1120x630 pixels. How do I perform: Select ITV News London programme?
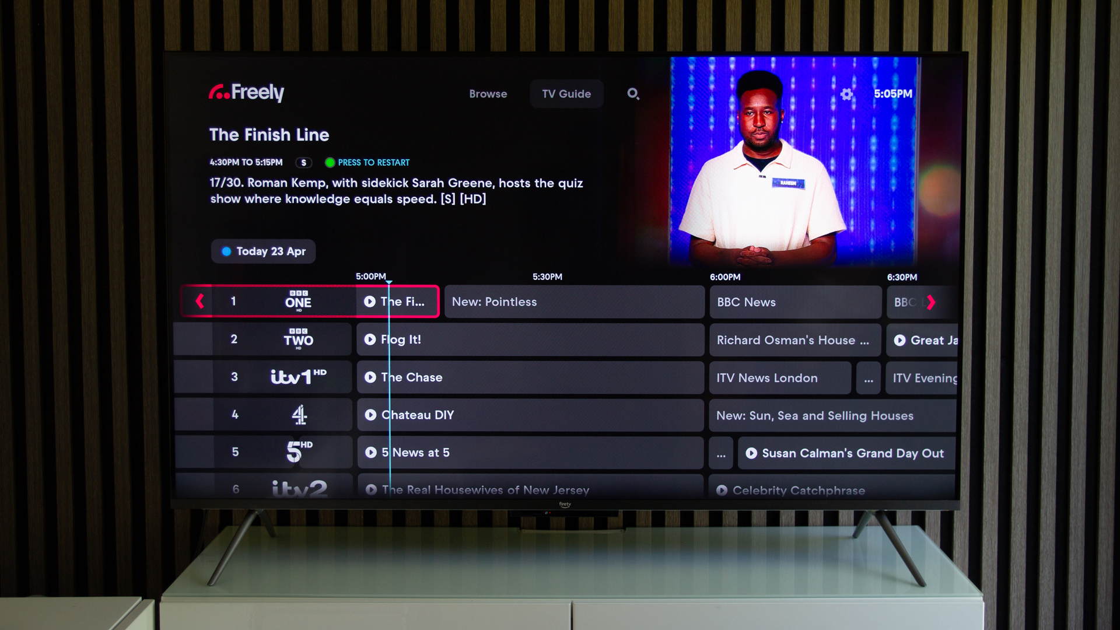pyautogui.click(x=780, y=378)
